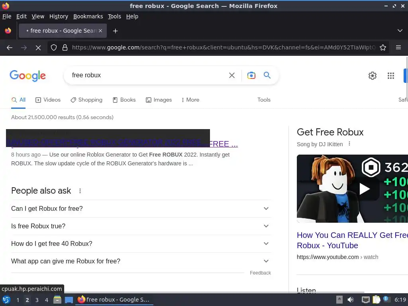The image size is (408, 306).
Task: Open the clipboard tray icon
Action: 376,300
